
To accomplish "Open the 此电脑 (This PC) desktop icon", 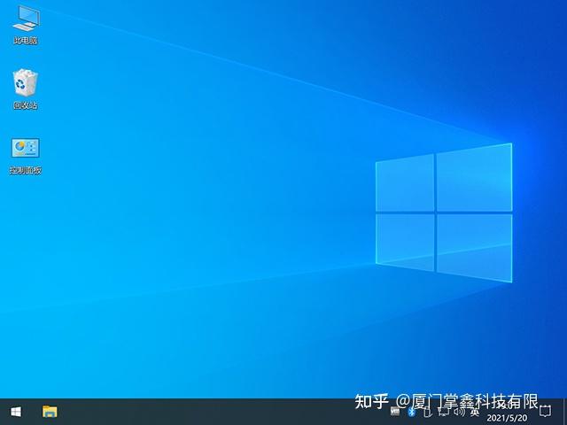I will tap(26, 24).
